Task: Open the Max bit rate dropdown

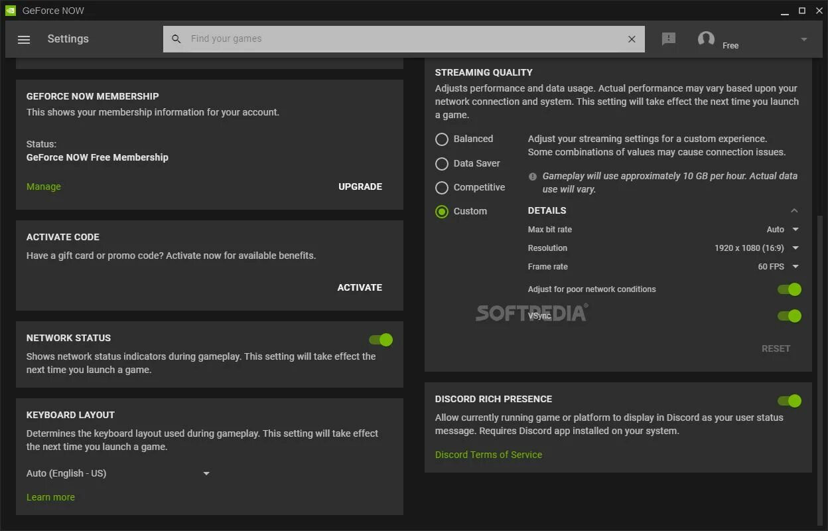Action: pos(783,230)
